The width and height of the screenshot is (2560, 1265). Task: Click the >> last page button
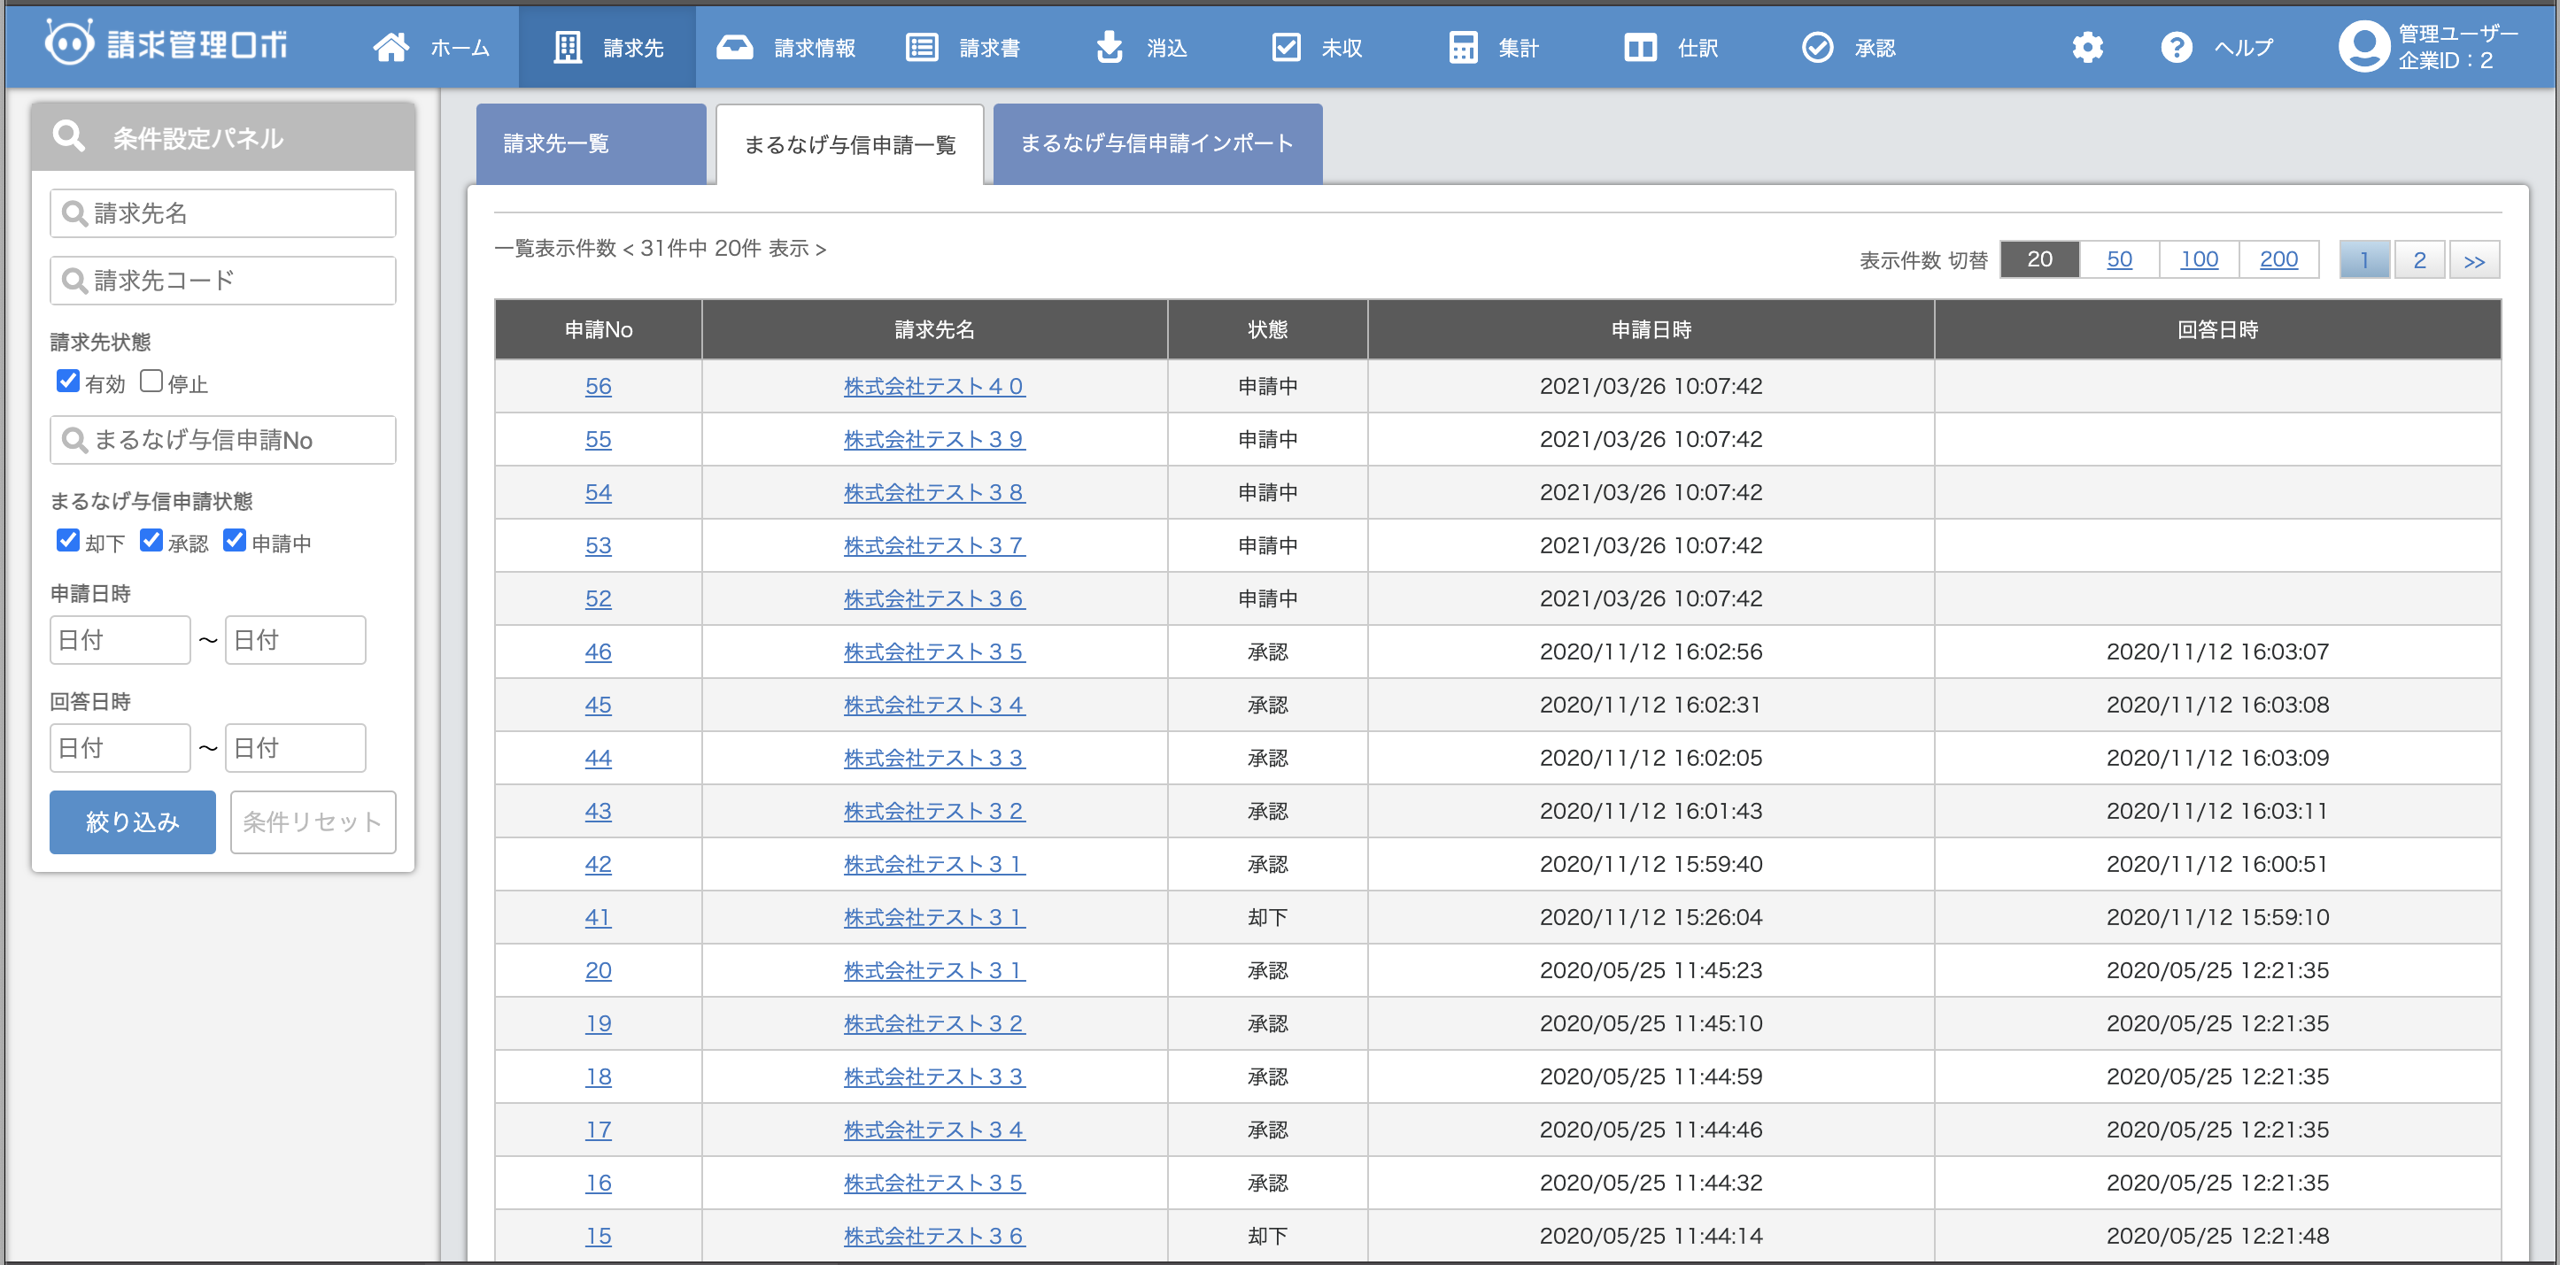2473,260
